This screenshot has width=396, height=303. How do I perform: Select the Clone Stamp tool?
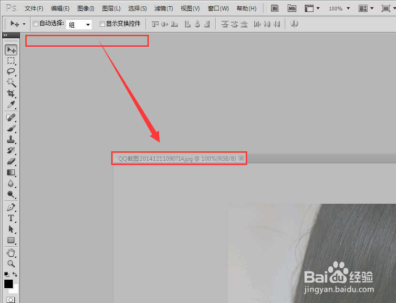[11, 139]
